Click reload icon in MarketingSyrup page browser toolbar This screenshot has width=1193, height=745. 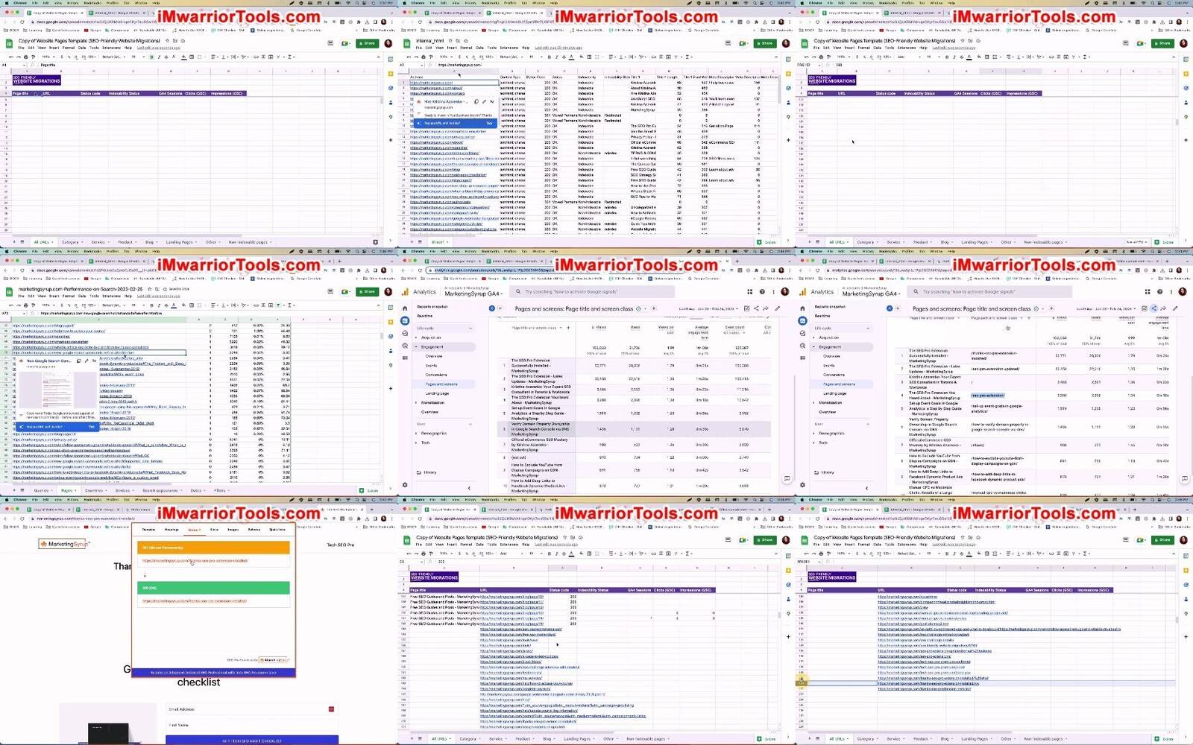tap(22, 519)
